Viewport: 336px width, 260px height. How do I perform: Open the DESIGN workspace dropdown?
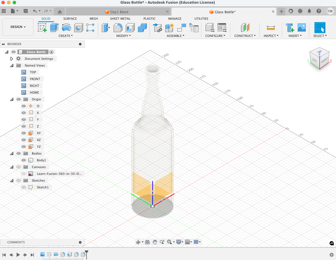pos(18,27)
